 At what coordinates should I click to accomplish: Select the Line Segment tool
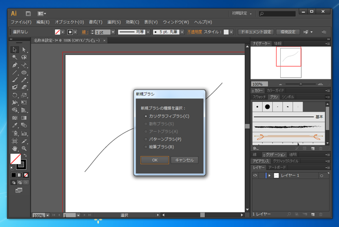pyautogui.click(x=14, y=72)
